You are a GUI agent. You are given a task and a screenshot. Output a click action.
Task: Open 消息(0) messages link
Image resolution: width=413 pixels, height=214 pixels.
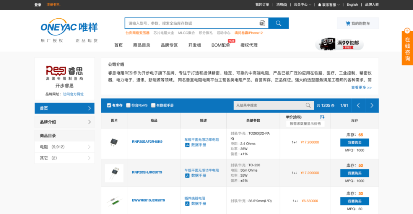pos(281,5)
